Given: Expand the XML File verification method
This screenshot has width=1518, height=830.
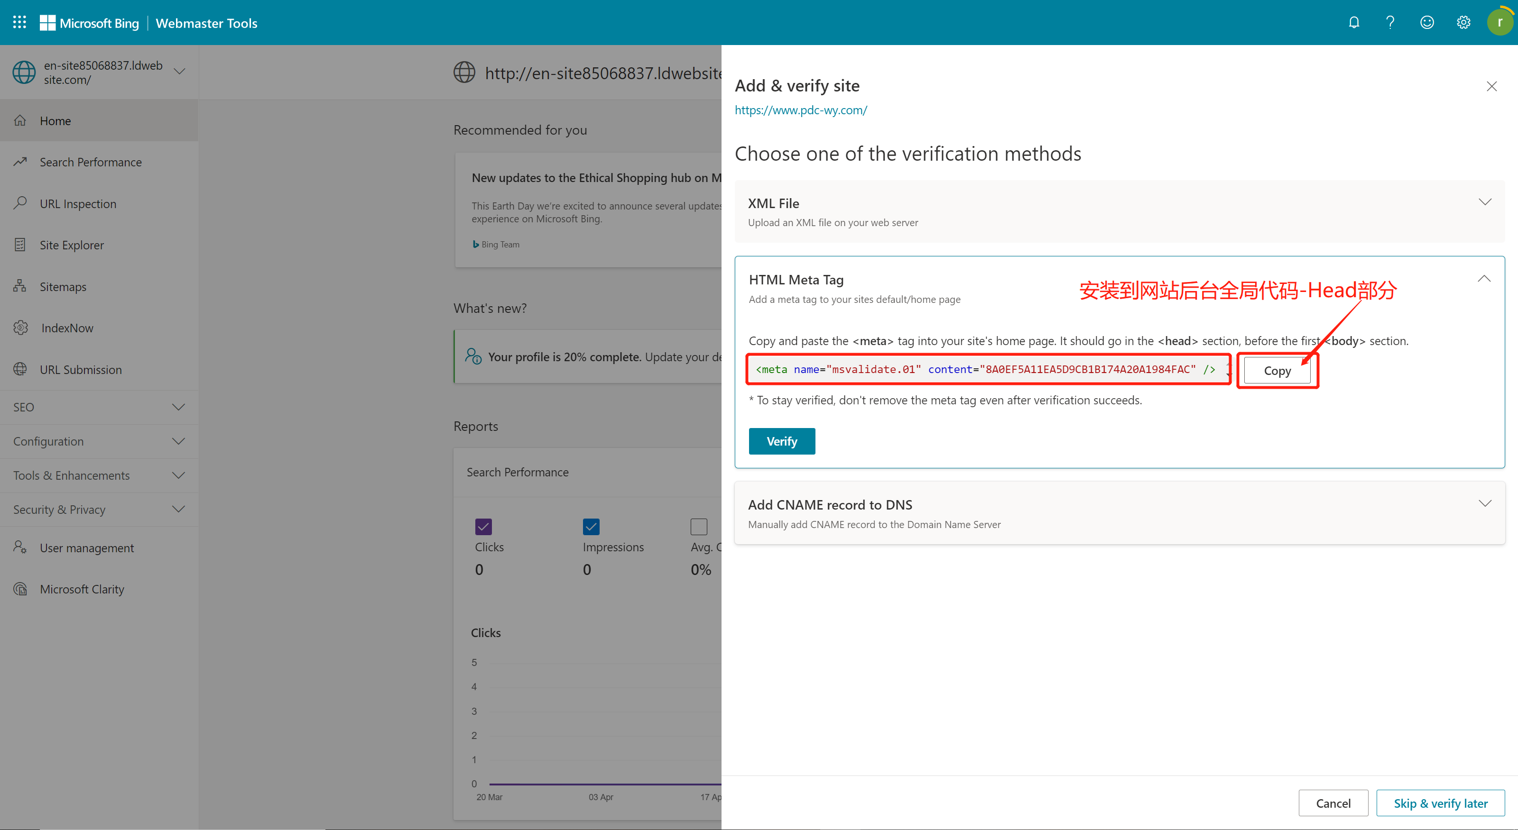Looking at the screenshot, I should (1484, 202).
